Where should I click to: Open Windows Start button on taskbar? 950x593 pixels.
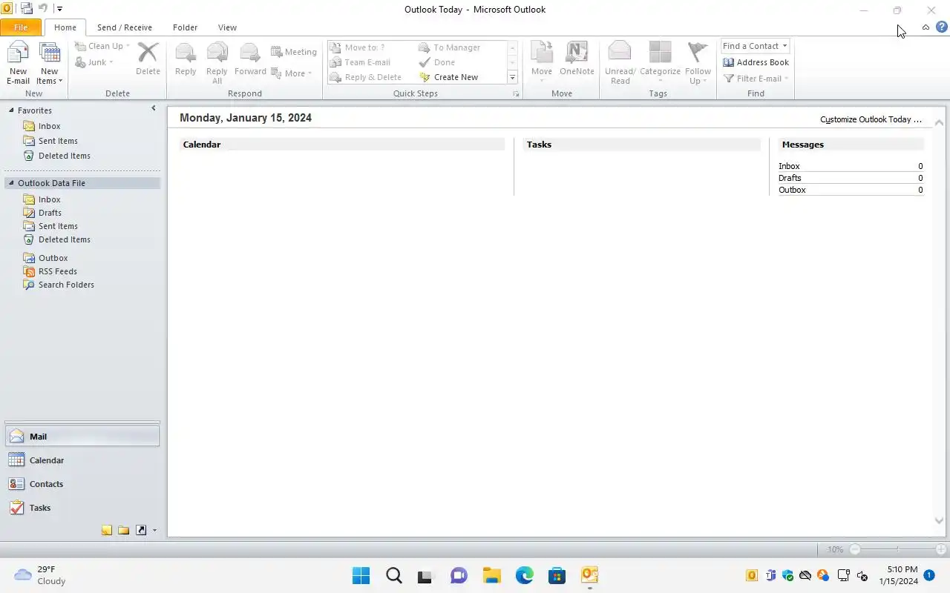click(361, 575)
